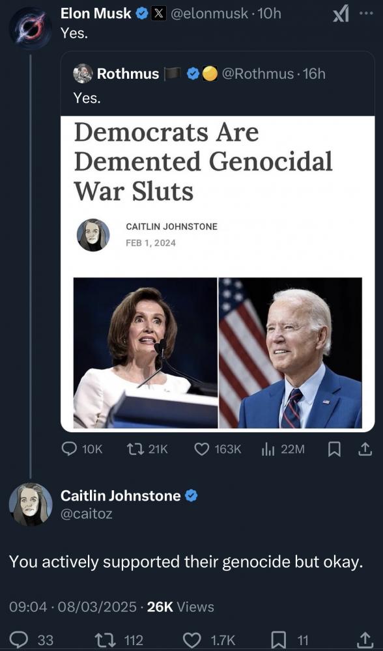Repost Elon Musk's post showing 21K
Screen dimensions: 383x651
point(147,449)
